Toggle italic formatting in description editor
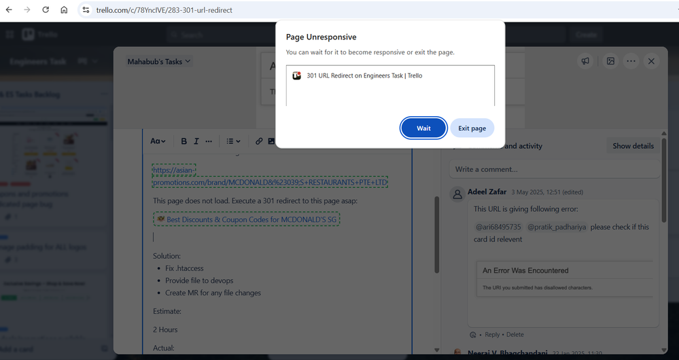Screen dimensions: 679x360 (196, 141)
